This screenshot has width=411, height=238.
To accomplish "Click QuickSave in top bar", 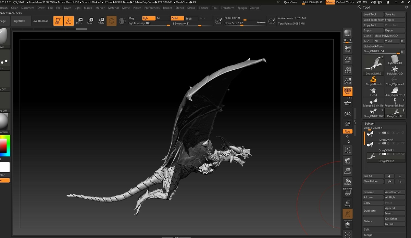I will (x=290, y=2).
